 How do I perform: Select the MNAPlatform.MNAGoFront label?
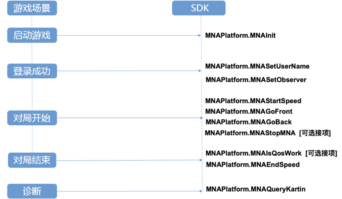coord(249,111)
